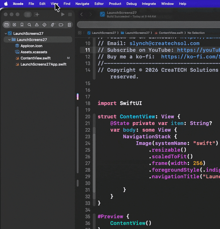Click the NavigationStack text on line 23
Image resolution: width=220 pixels, height=229 pixels.
click(x=147, y=137)
